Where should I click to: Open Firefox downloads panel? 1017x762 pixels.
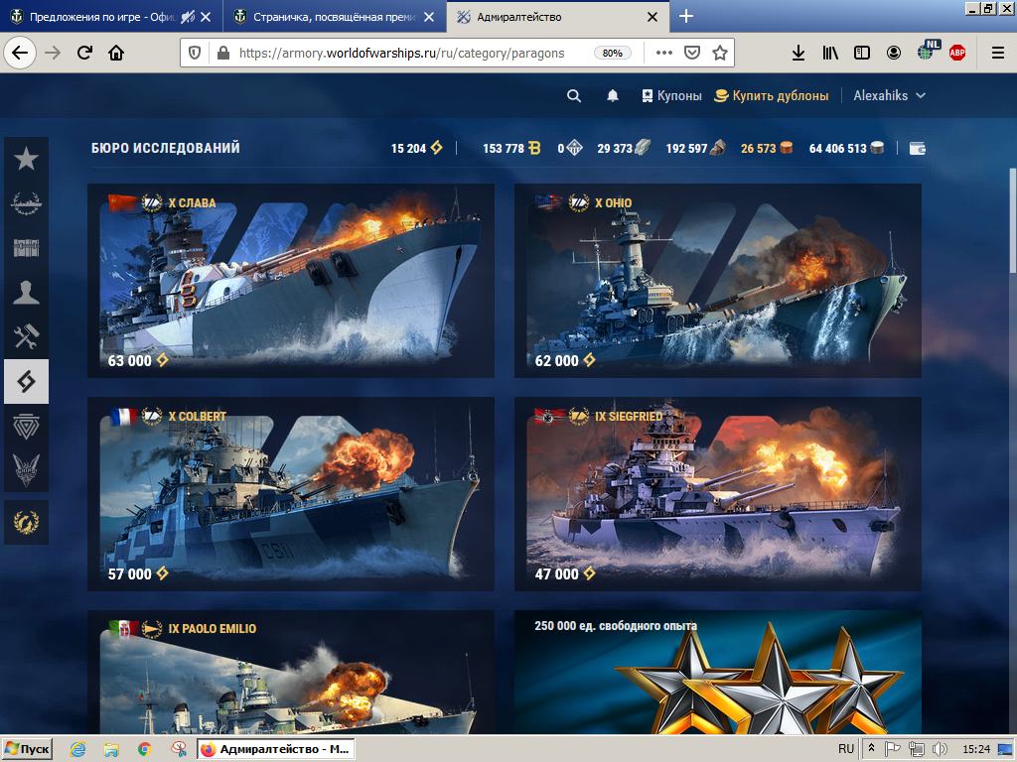pos(799,54)
